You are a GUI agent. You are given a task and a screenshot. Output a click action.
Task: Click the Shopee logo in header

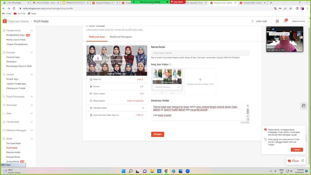tap(5, 21)
